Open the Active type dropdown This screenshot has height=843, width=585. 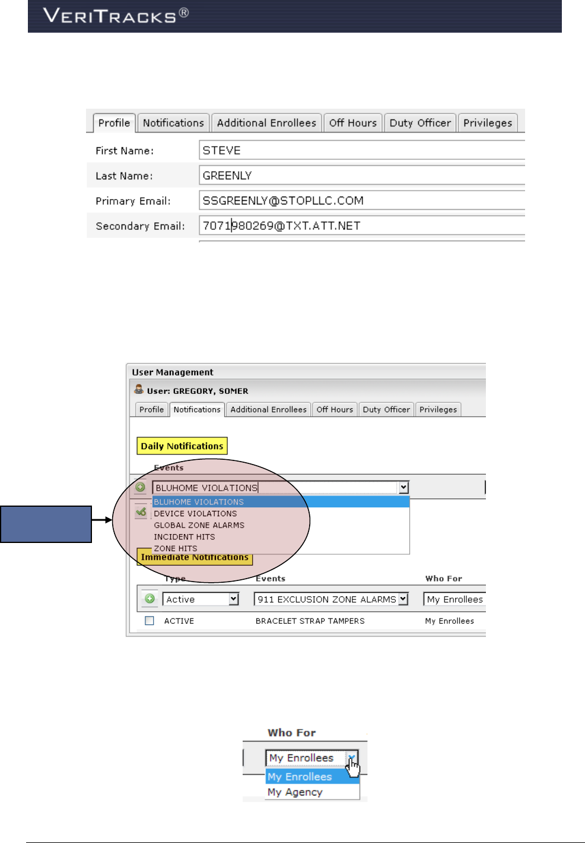click(x=201, y=599)
